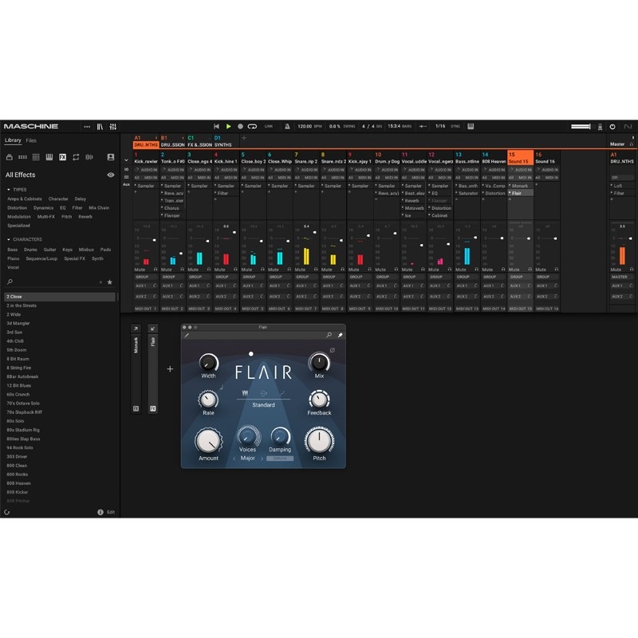Open the browser library icon in header

tap(100, 127)
